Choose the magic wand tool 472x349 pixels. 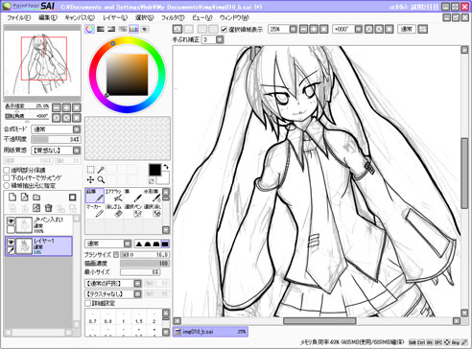[101, 170]
